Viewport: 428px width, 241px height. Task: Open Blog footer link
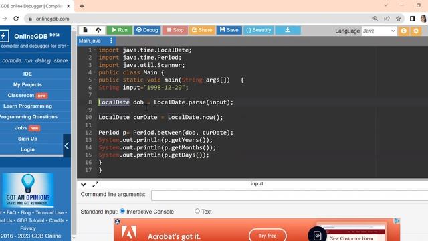pyautogui.click(x=26, y=212)
